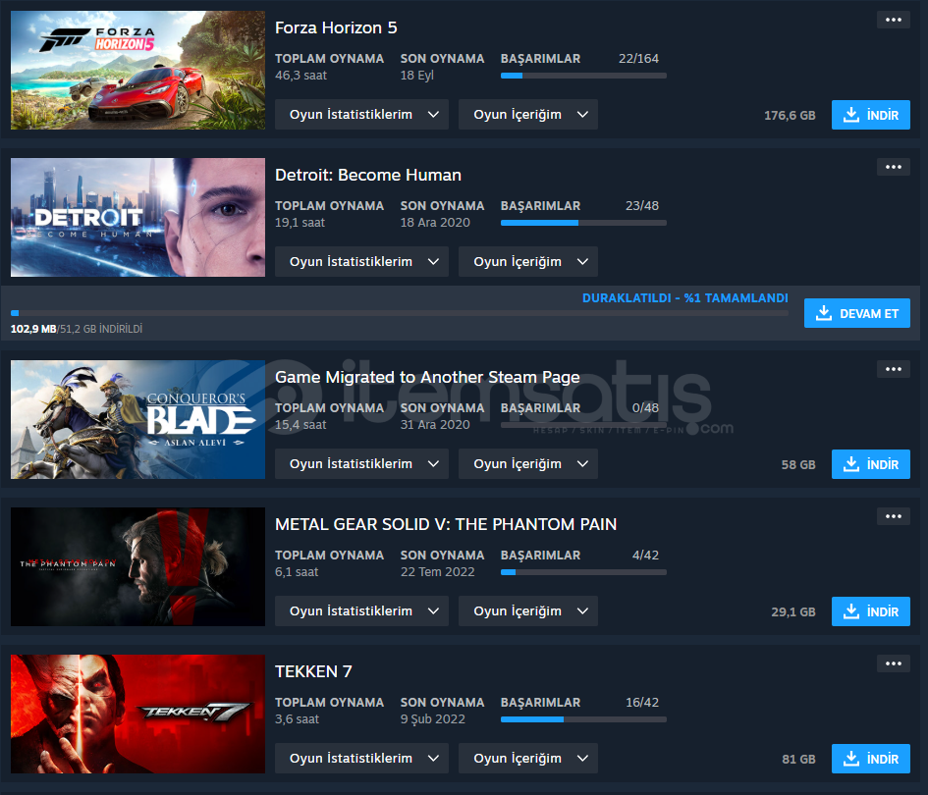Open Metal Gear Solid V three-dot options menu

(x=893, y=516)
